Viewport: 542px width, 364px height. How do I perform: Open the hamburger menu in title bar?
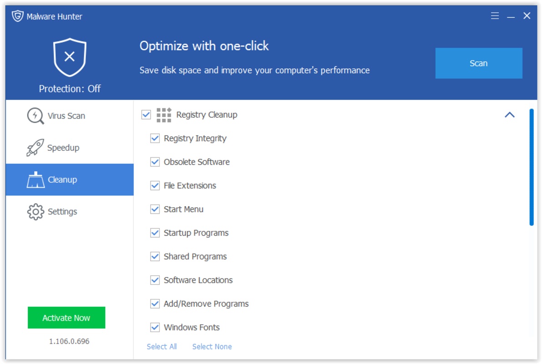click(x=495, y=16)
